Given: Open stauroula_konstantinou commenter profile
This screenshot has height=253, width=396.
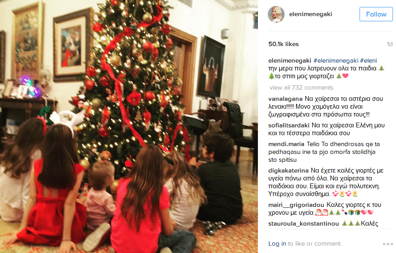Looking at the screenshot, I should point(304,224).
